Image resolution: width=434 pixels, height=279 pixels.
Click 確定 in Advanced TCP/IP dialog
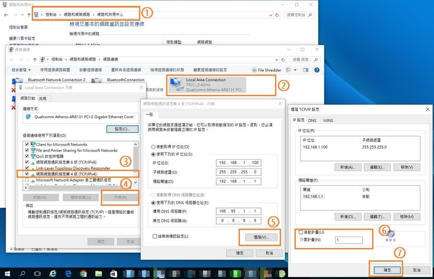pyautogui.click(x=387, y=270)
